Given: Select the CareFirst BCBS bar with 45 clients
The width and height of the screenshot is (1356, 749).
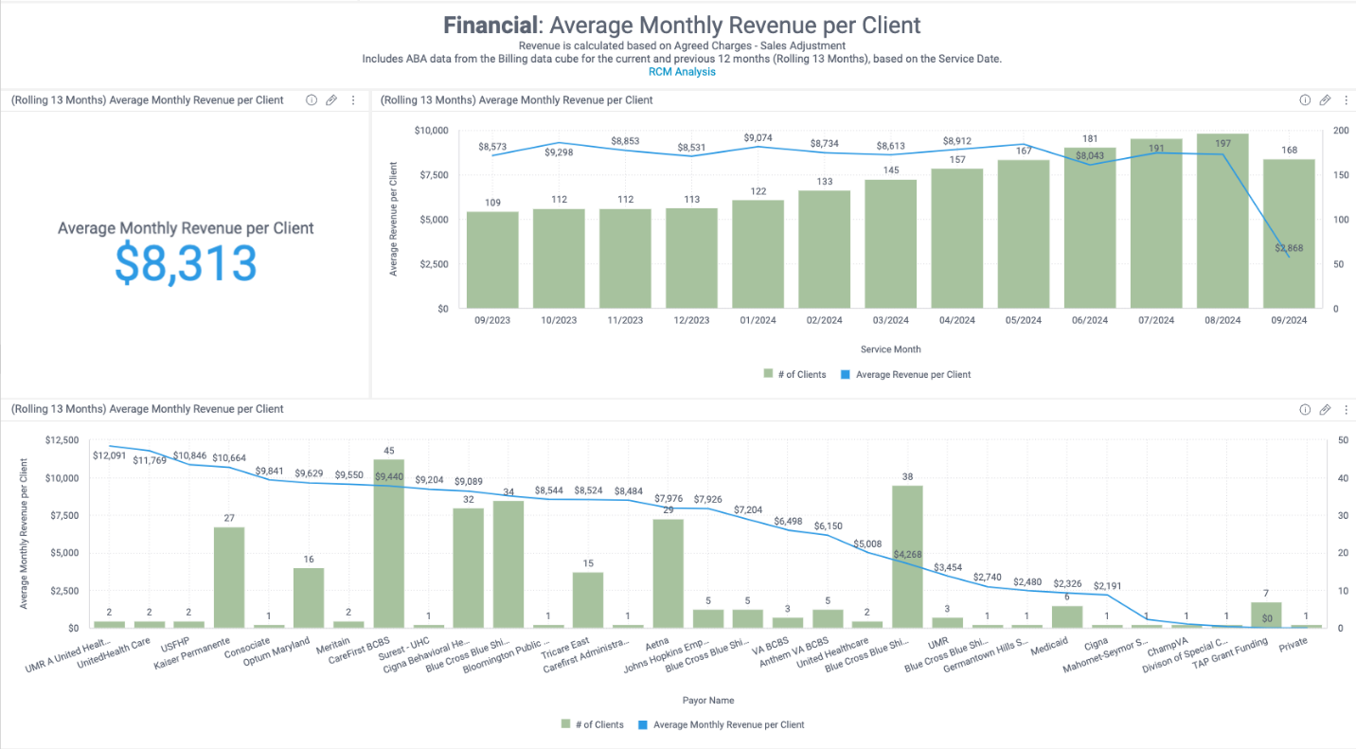Looking at the screenshot, I should (x=389, y=544).
